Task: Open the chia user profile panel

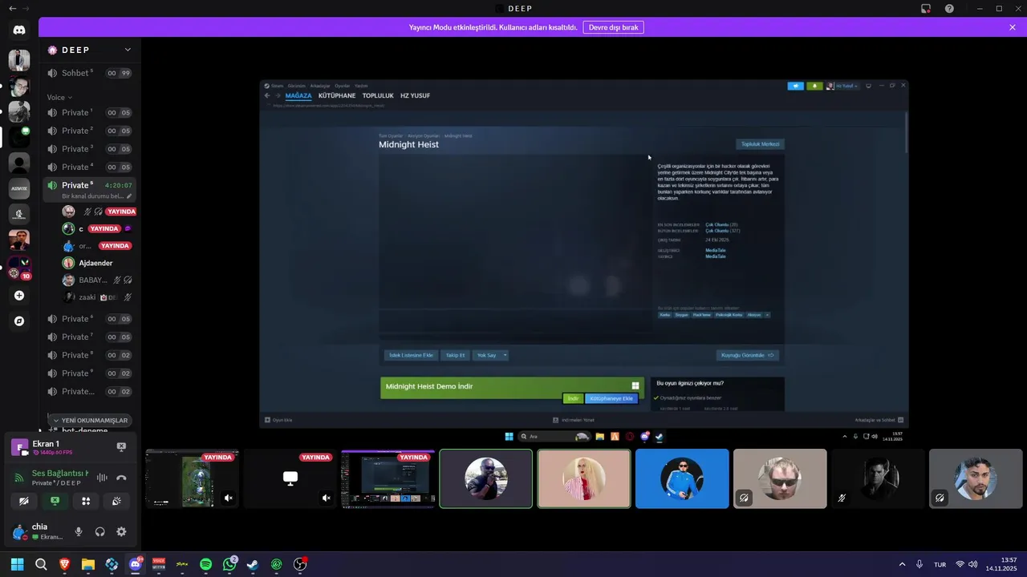Action: click(x=39, y=531)
